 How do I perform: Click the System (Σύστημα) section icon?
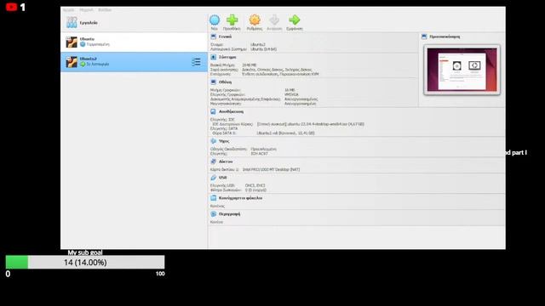click(x=214, y=57)
